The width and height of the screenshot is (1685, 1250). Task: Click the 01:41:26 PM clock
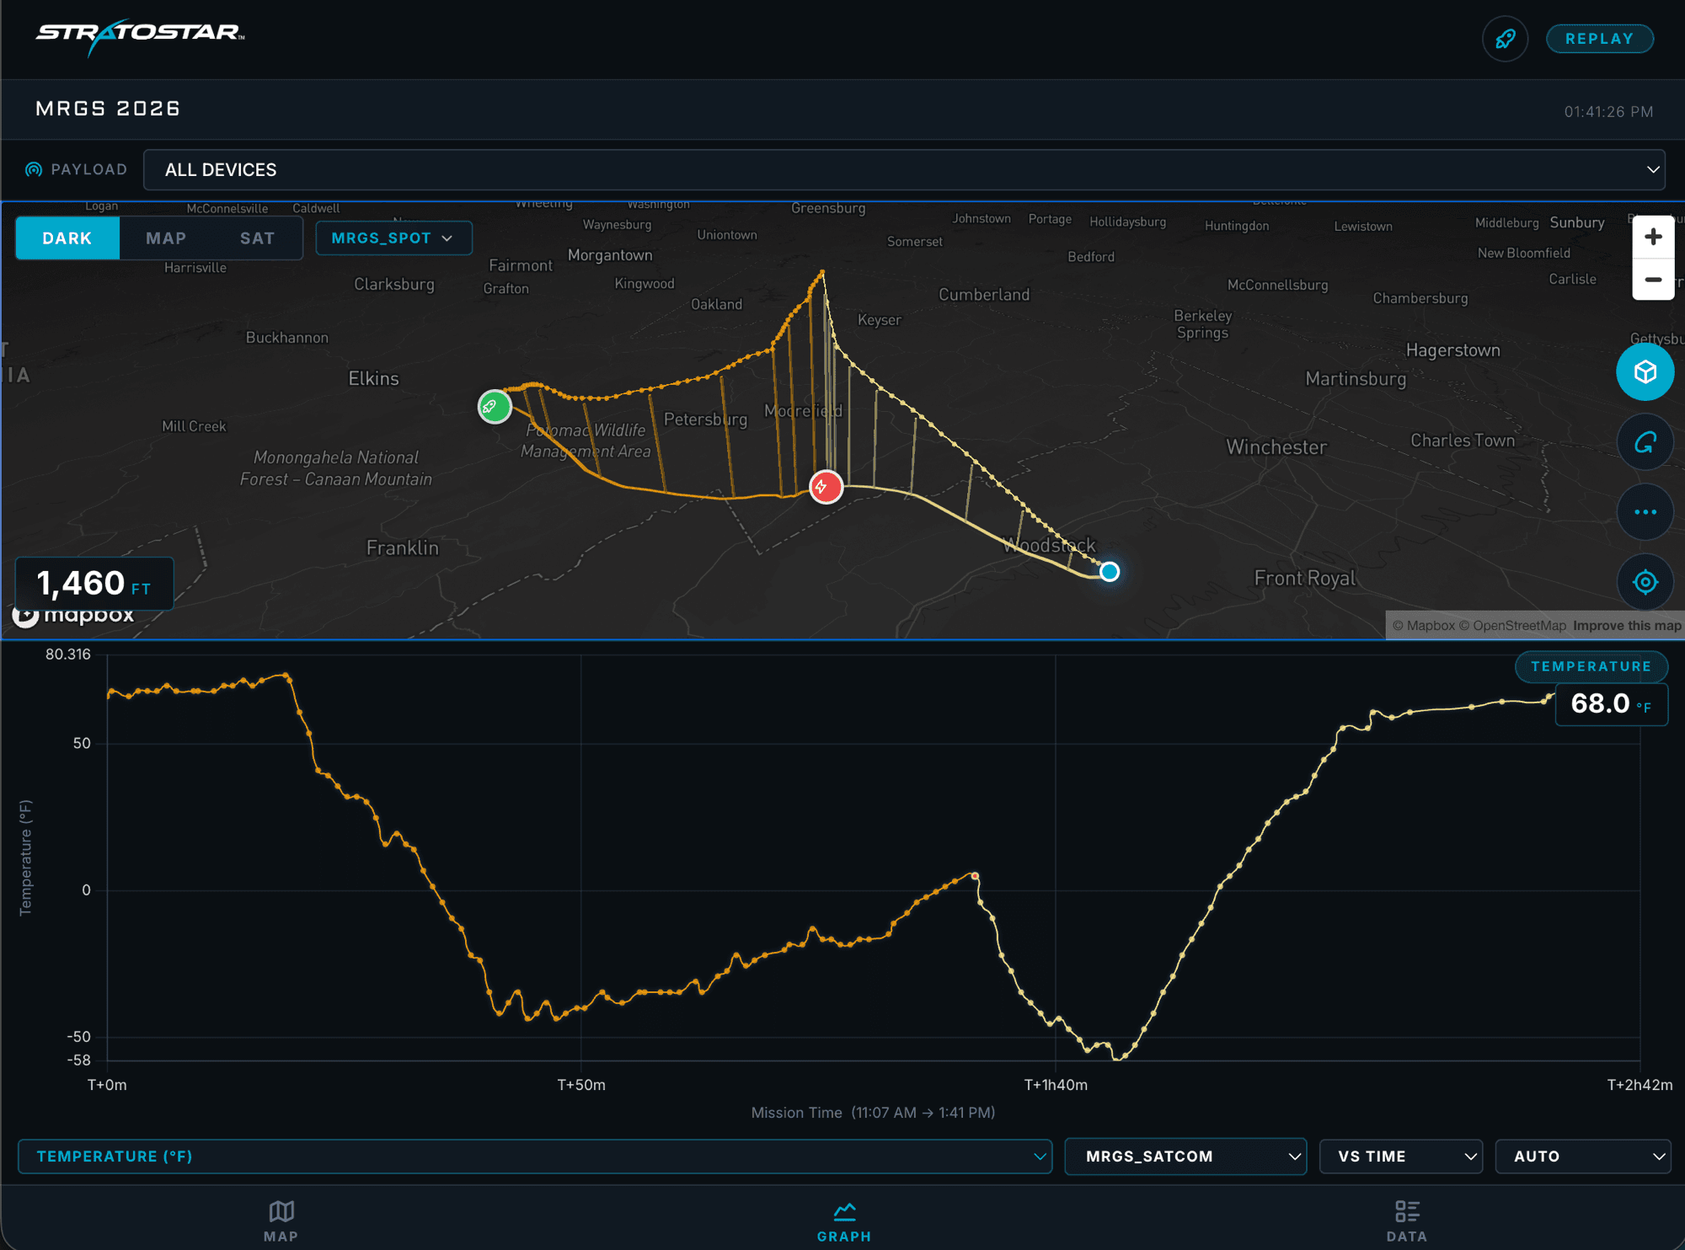coord(1608,111)
